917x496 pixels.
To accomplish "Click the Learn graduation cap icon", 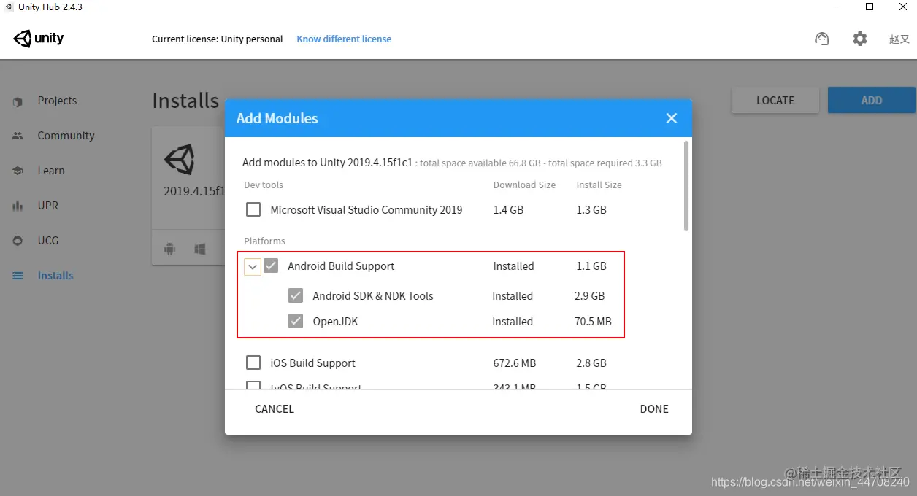I will [18, 171].
